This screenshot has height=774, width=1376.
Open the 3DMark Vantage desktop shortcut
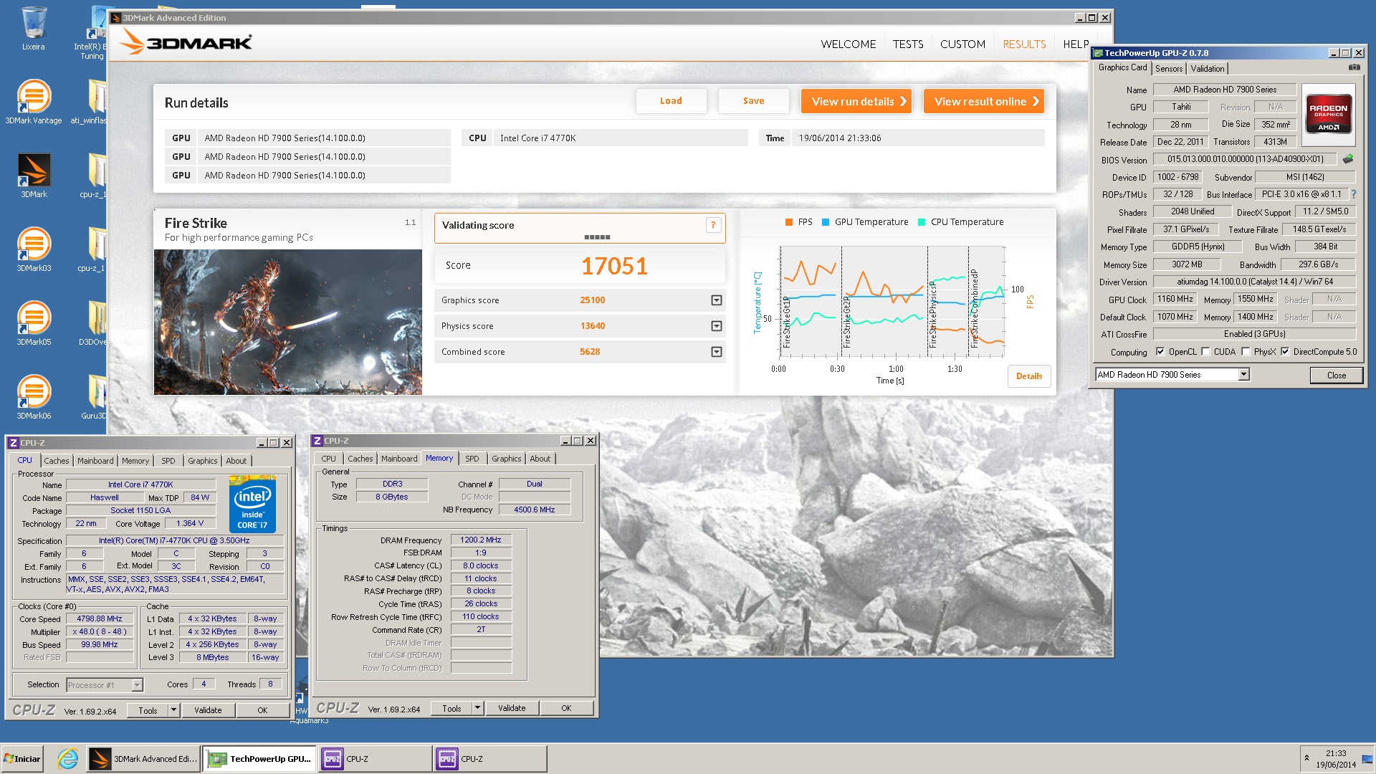click(x=33, y=102)
